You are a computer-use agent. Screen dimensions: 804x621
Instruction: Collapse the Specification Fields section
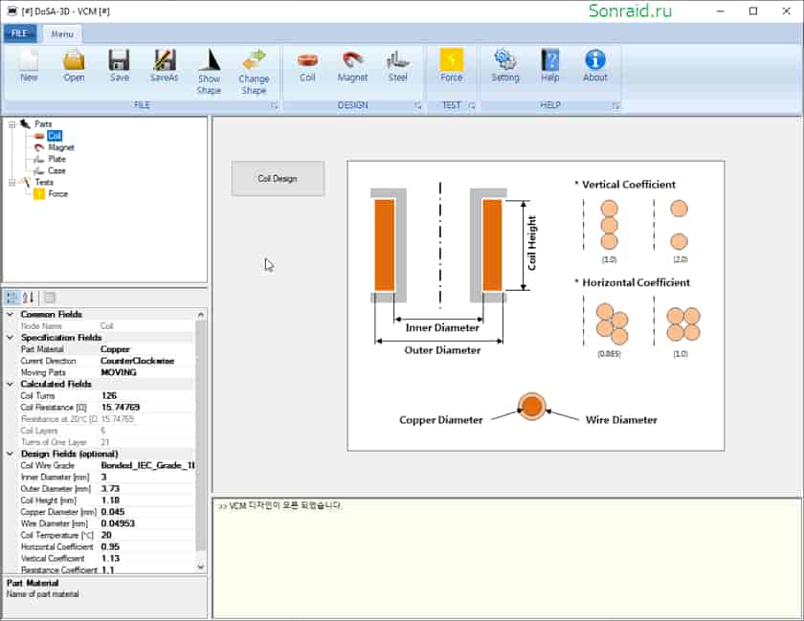point(10,337)
